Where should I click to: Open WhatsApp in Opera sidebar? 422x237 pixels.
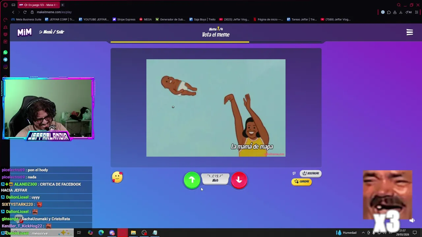(5, 52)
